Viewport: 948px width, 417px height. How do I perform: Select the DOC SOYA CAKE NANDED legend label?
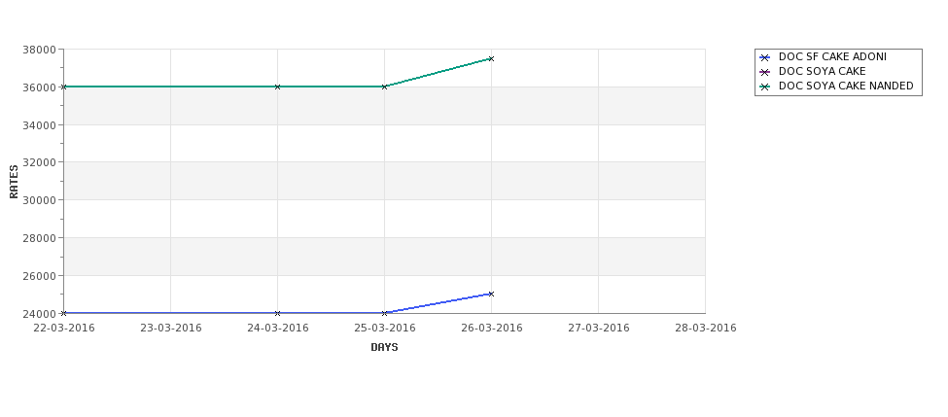pyautogui.click(x=846, y=86)
